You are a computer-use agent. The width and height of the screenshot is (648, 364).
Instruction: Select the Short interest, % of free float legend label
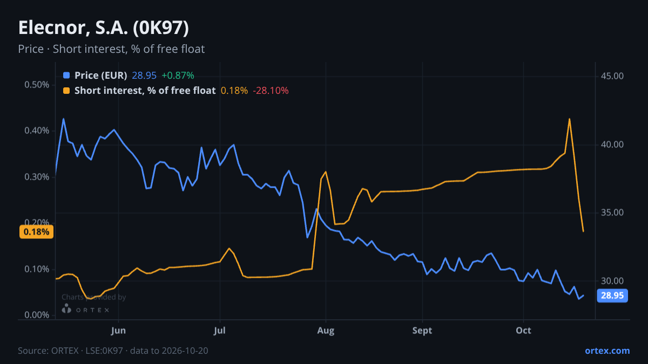145,91
